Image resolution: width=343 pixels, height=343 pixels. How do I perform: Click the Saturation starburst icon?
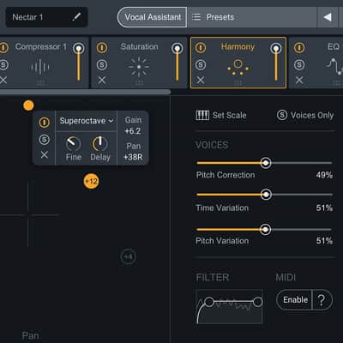(139, 67)
